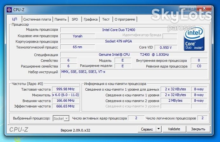Image resolution: width=220 pixels, height=142 pixels.
Task: Open the О программе tab
Action: 125,19
